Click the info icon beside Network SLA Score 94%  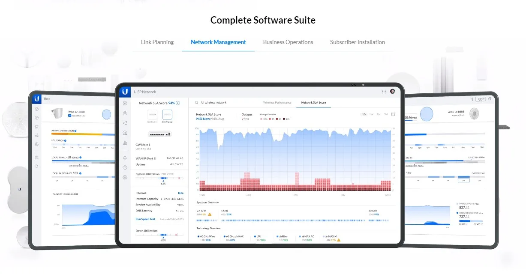click(178, 103)
